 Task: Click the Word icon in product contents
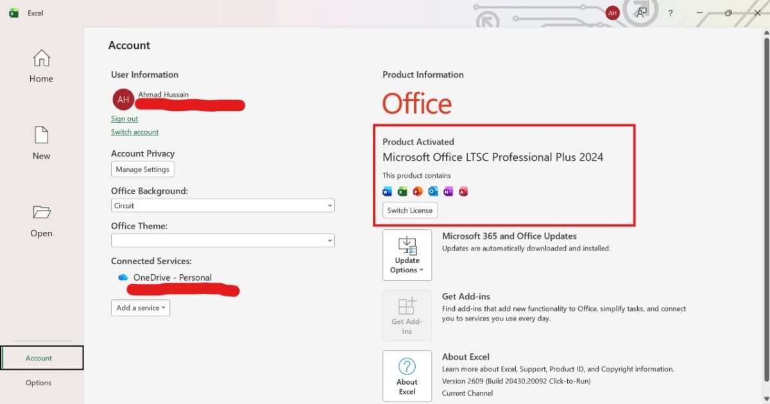pos(387,191)
